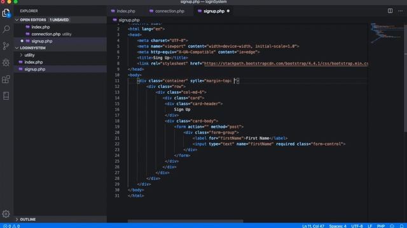The image size is (407, 228).
Task: Click the unsaved dot on signup.php tab
Action: [x=228, y=11]
